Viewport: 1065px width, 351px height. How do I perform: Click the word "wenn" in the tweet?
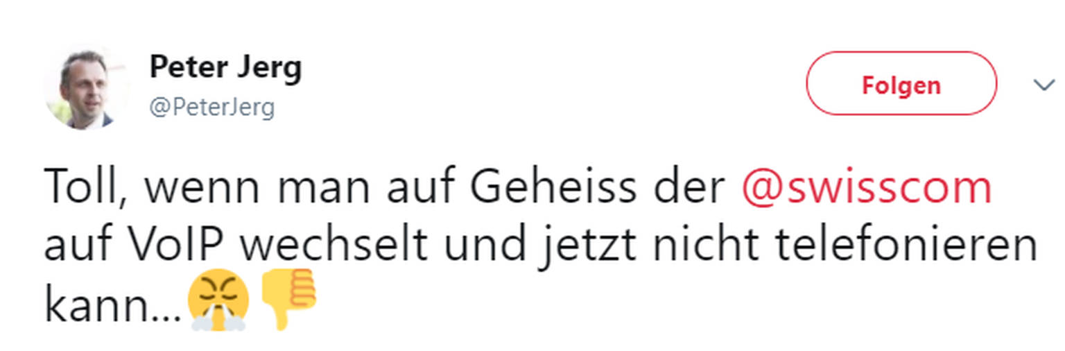184,188
